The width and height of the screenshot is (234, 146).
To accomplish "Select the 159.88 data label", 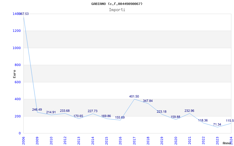I will 175,117.
